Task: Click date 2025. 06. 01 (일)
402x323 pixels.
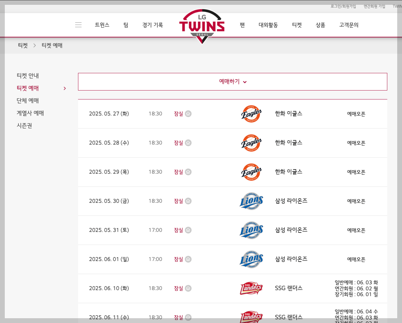Action: coord(109,259)
